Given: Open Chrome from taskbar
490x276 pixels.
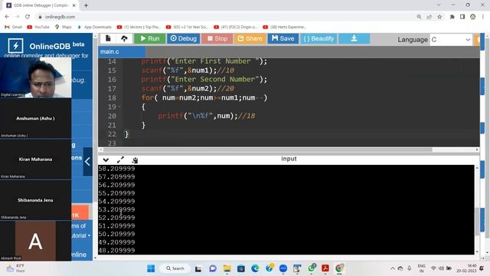Looking at the screenshot, I should pos(339,268).
